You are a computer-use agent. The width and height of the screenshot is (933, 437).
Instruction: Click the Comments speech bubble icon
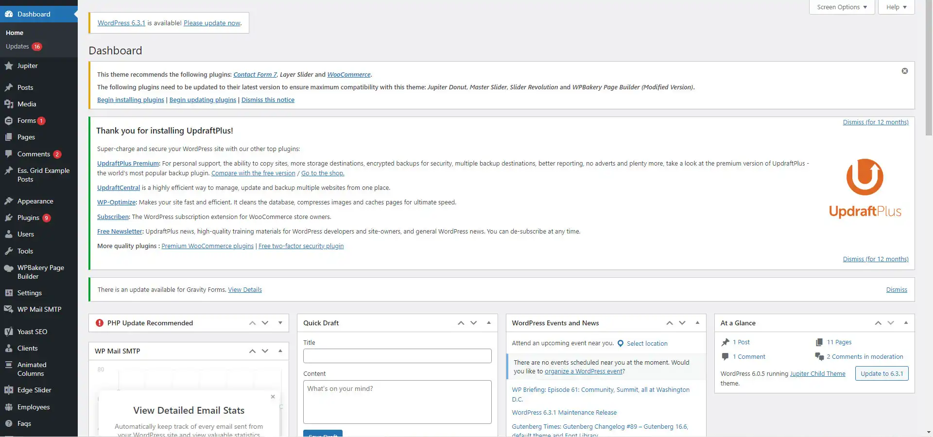point(9,154)
